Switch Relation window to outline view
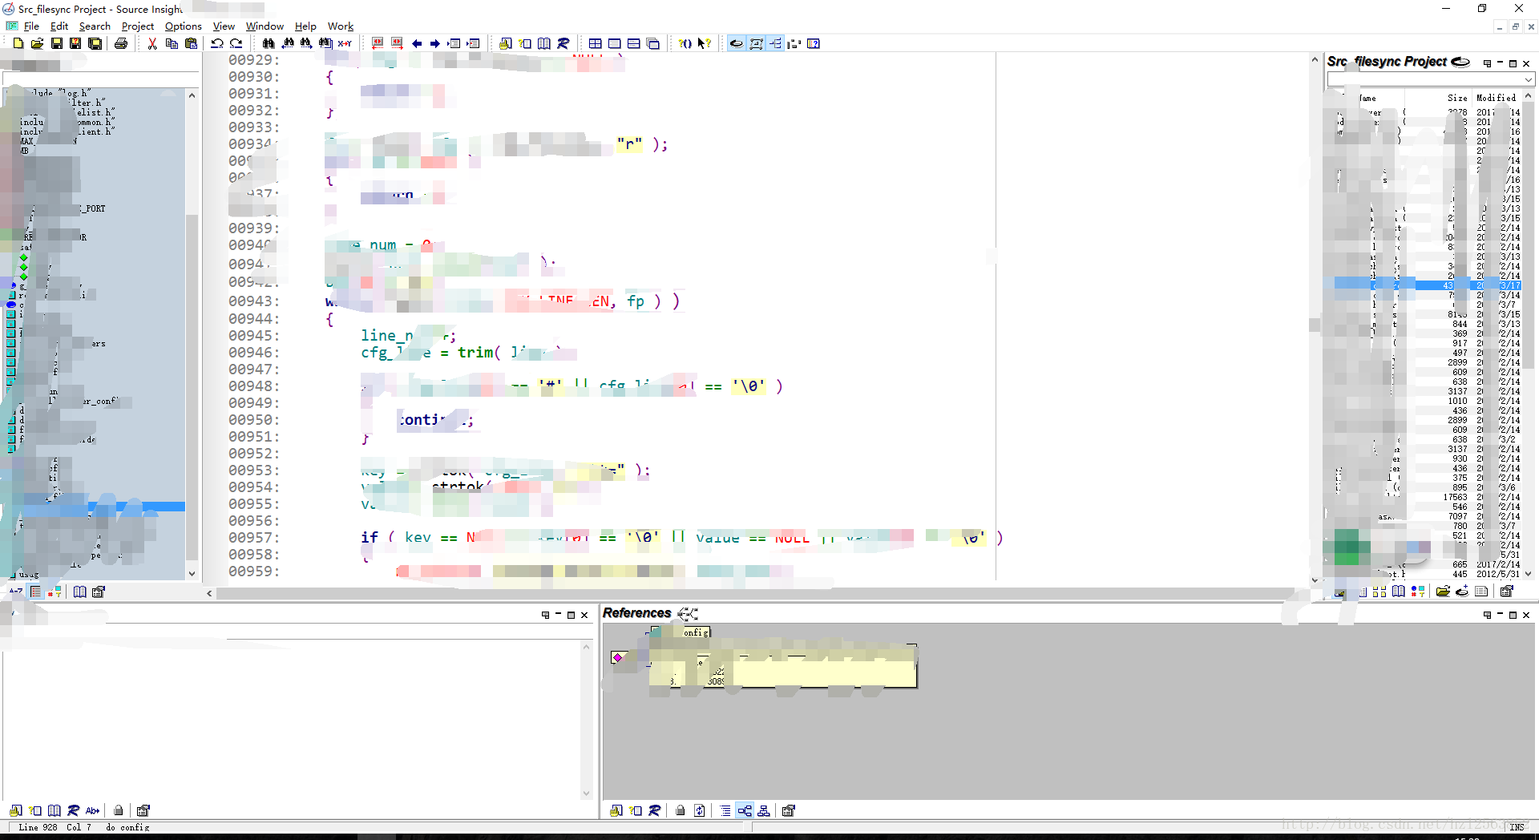Viewport: 1539px width, 840px height. pyautogui.click(x=725, y=810)
